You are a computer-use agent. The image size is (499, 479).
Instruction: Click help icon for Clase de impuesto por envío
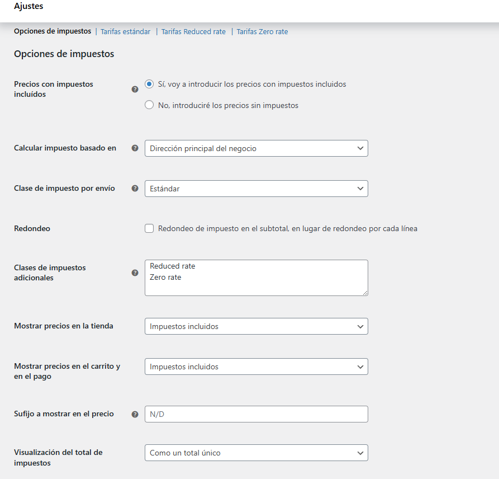[x=135, y=189]
